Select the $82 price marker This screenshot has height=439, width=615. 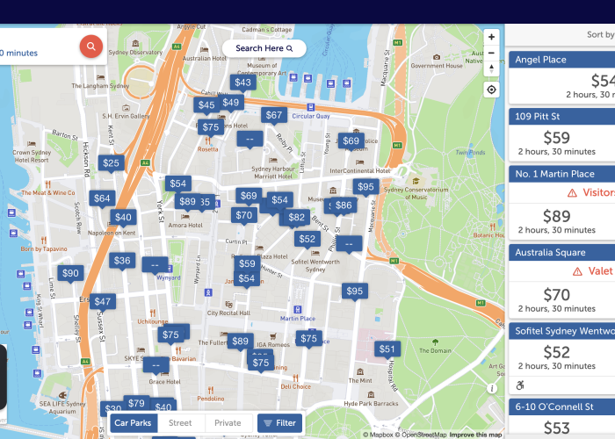tap(297, 218)
